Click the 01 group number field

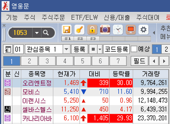19,49
